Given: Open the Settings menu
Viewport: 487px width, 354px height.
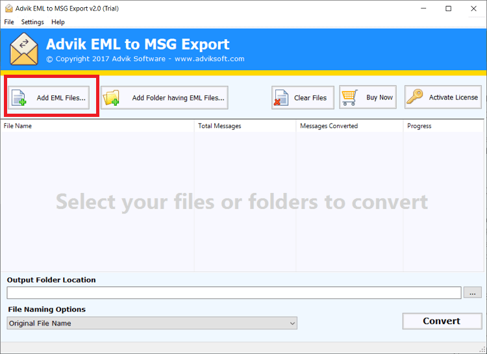Looking at the screenshot, I should point(32,22).
